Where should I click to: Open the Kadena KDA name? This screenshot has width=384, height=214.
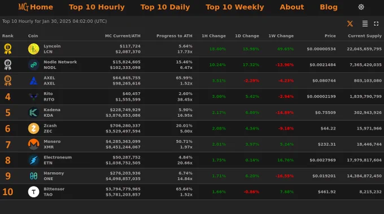(52, 112)
